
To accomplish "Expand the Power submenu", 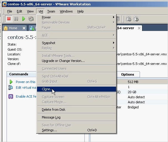I will 76,17.
